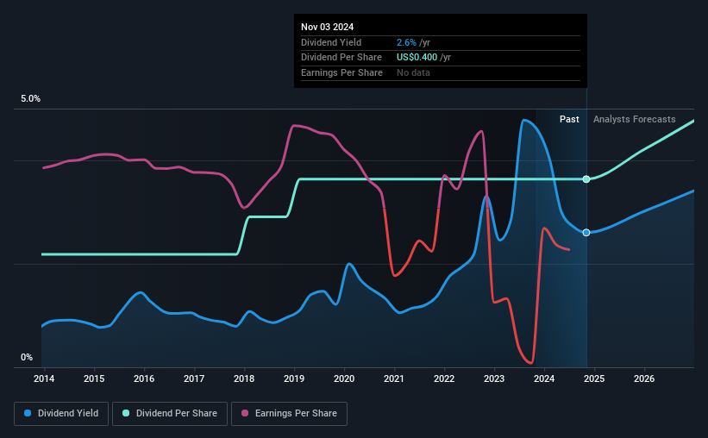Click the Nov 03 2024 tooltip date

(328, 27)
